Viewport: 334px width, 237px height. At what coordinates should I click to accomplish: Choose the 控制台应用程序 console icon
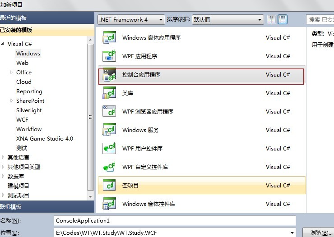(109, 74)
